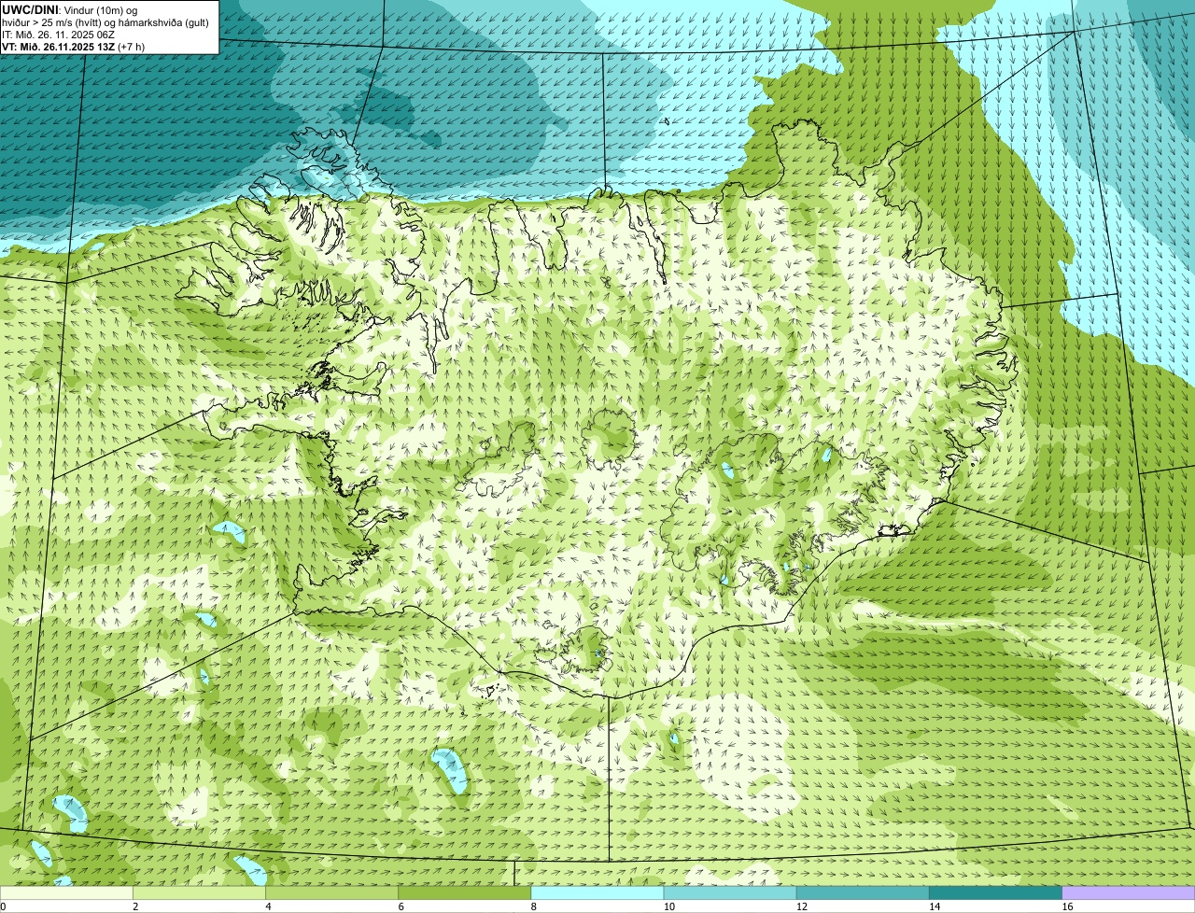This screenshot has height=913, width=1195.
Task: Click the '16' label on the color scale
Action: point(1067,906)
